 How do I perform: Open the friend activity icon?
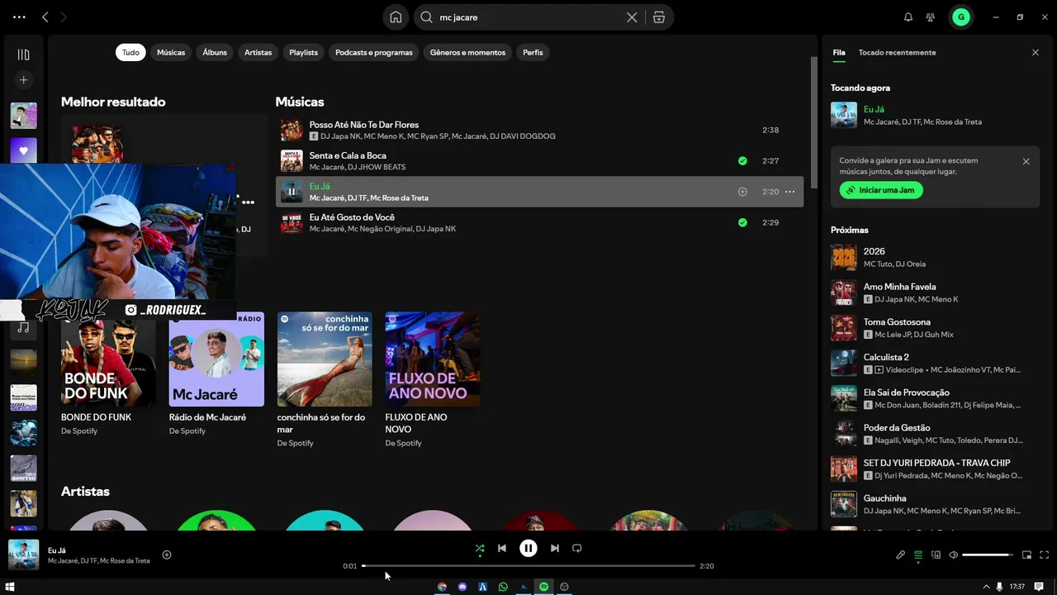click(931, 17)
